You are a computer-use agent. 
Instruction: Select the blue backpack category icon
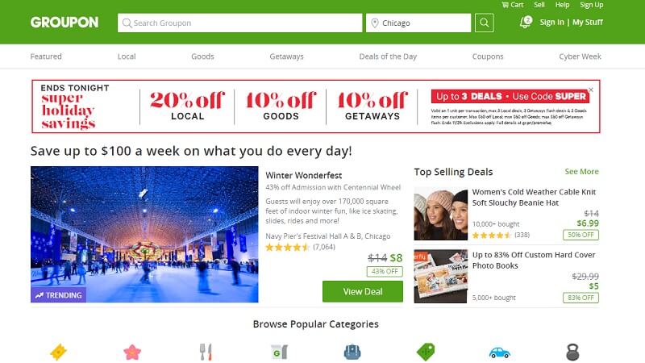tap(352, 353)
